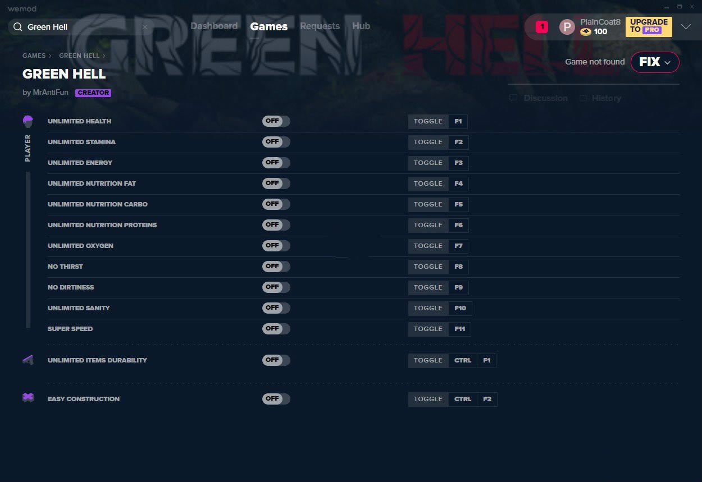Viewport: 702px width, 482px height.
Task: Click the PlainCoat8 profile avatar
Action: click(567, 27)
